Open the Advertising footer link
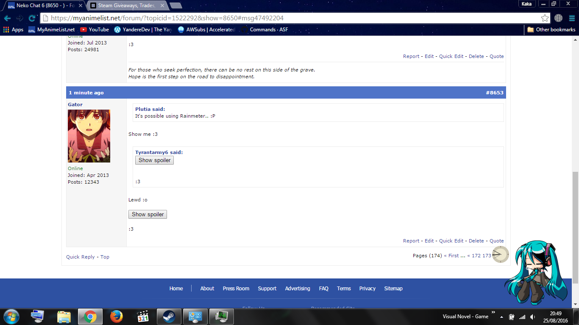 coord(298,289)
